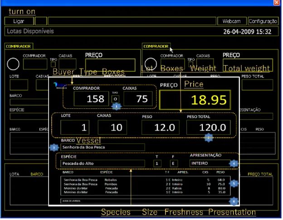Click the LOTE value 1 field
The image size is (283, 220).
pyautogui.click(x=75, y=128)
